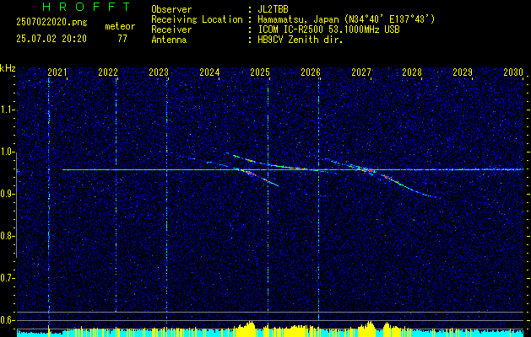Click the Observer label

point(171,9)
